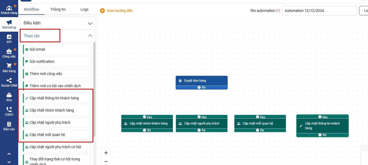Expand the Điều kiện section
Image resolution: width=368 pixels, height=165 pixels.
pos(90,23)
